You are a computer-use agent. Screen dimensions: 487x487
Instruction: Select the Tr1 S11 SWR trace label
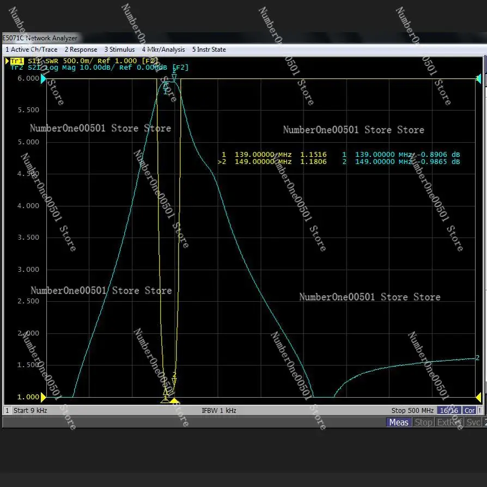tap(84, 61)
